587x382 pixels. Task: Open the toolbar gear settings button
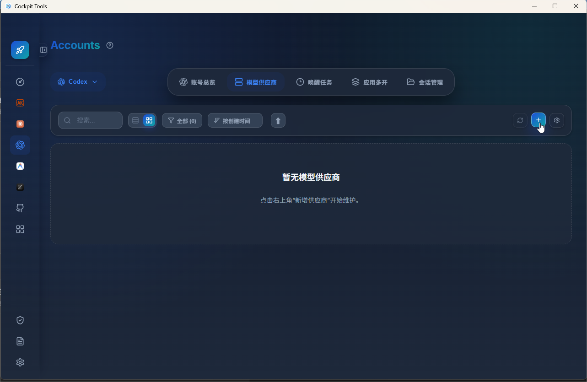[557, 120]
